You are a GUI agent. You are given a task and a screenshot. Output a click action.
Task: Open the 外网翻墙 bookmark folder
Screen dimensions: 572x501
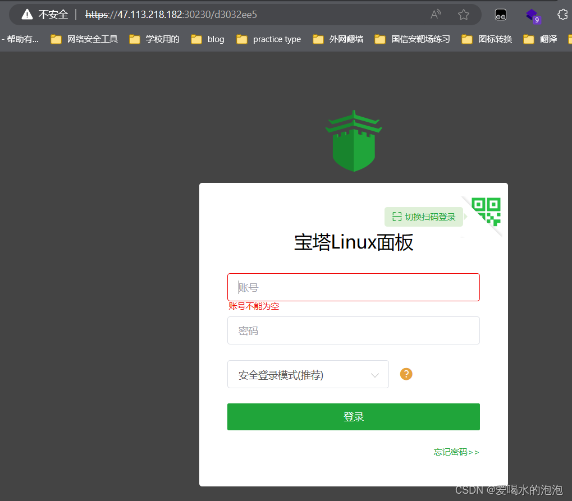coord(338,39)
